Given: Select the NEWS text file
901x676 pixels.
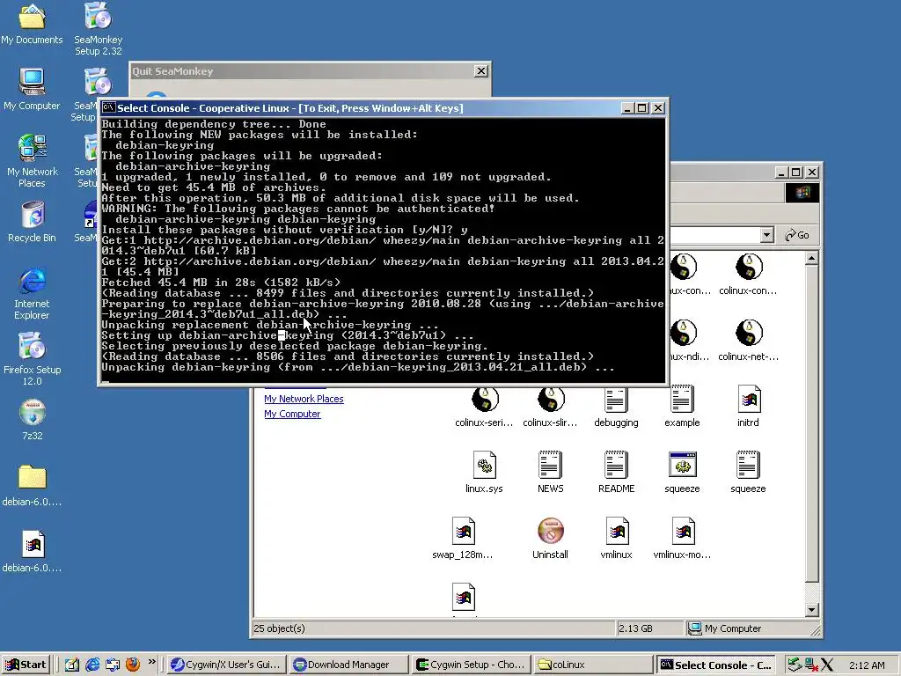Looking at the screenshot, I should pos(551,473).
